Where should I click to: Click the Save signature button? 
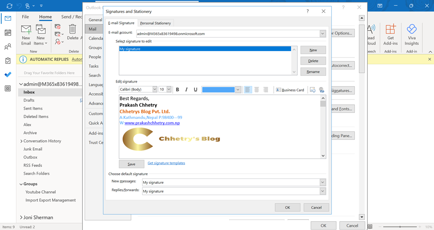click(x=131, y=164)
